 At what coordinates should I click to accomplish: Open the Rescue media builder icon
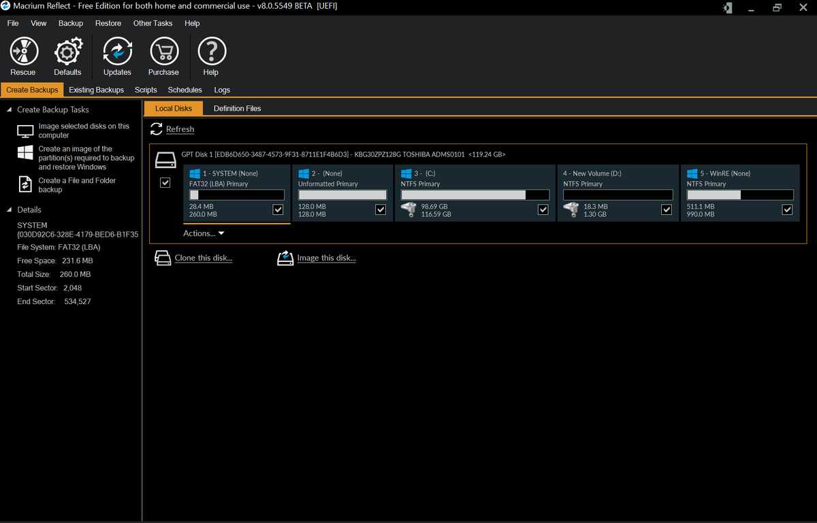tap(23, 51)
